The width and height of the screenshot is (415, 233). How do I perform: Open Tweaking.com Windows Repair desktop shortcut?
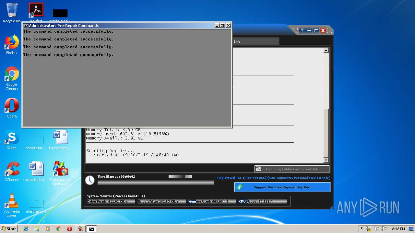point(60,173)
